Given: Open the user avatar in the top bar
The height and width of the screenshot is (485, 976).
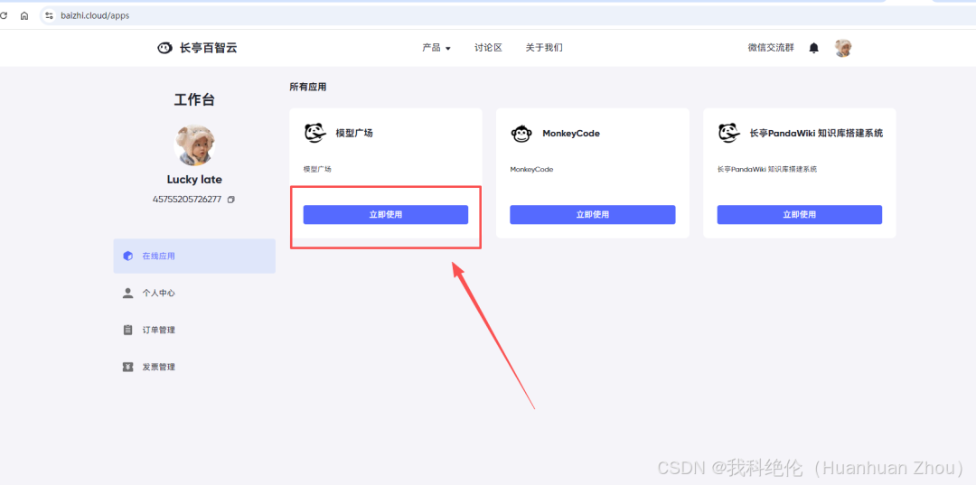Looking at the screenshot, I should pyautogui.click(x=843, y=48).
